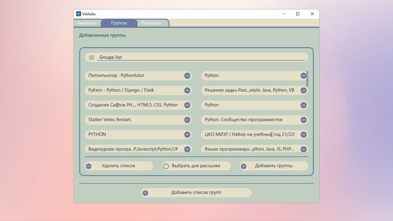This screenshot has height=221, width=393.
Task: Click the list icon beside Groups list
Action: point(92,58)
